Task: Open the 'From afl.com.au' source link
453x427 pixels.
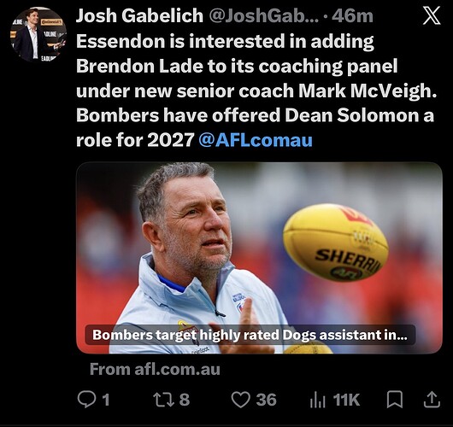Action: pyautogui.click(x=155, y=369)
